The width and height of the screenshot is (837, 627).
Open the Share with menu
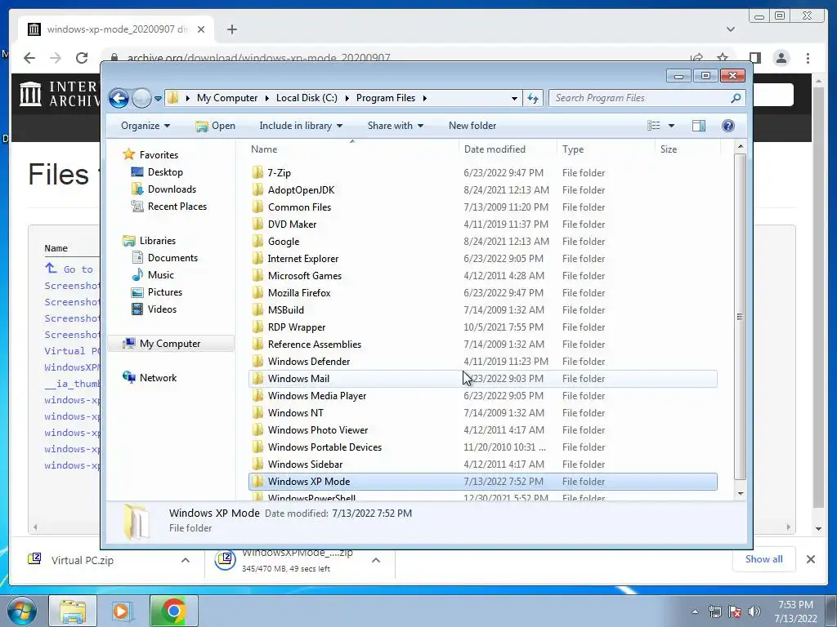click(395, 126)
